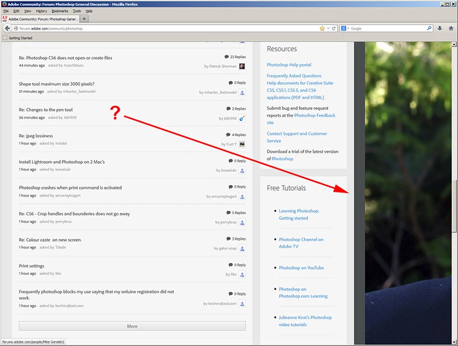Open the Tools menu

coord(77,11)
